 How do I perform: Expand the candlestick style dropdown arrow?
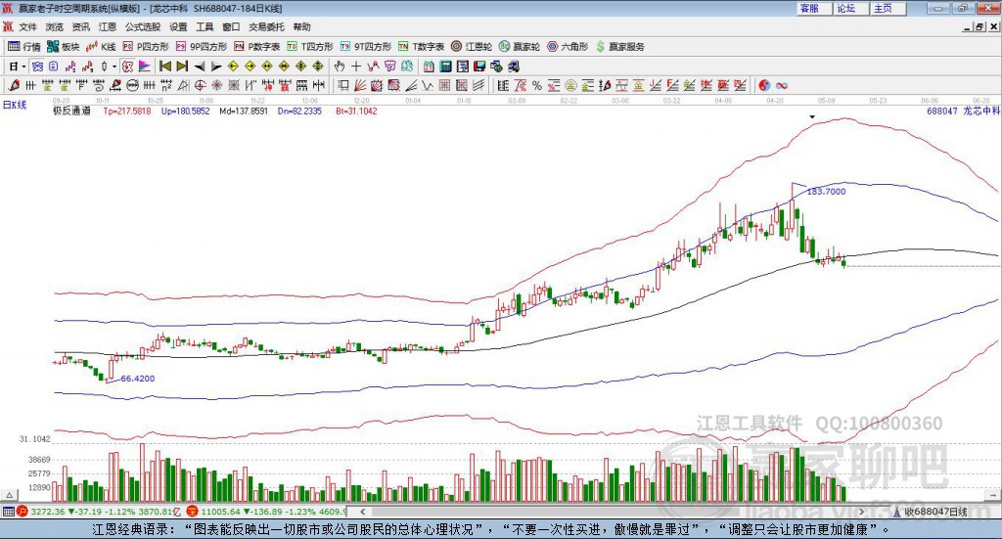point(114,67)
